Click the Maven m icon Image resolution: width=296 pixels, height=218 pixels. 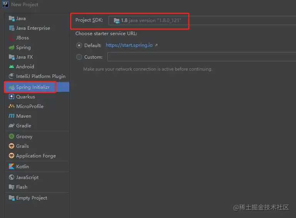12,116
